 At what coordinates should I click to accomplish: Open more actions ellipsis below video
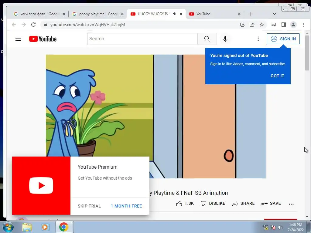point(291,204)
